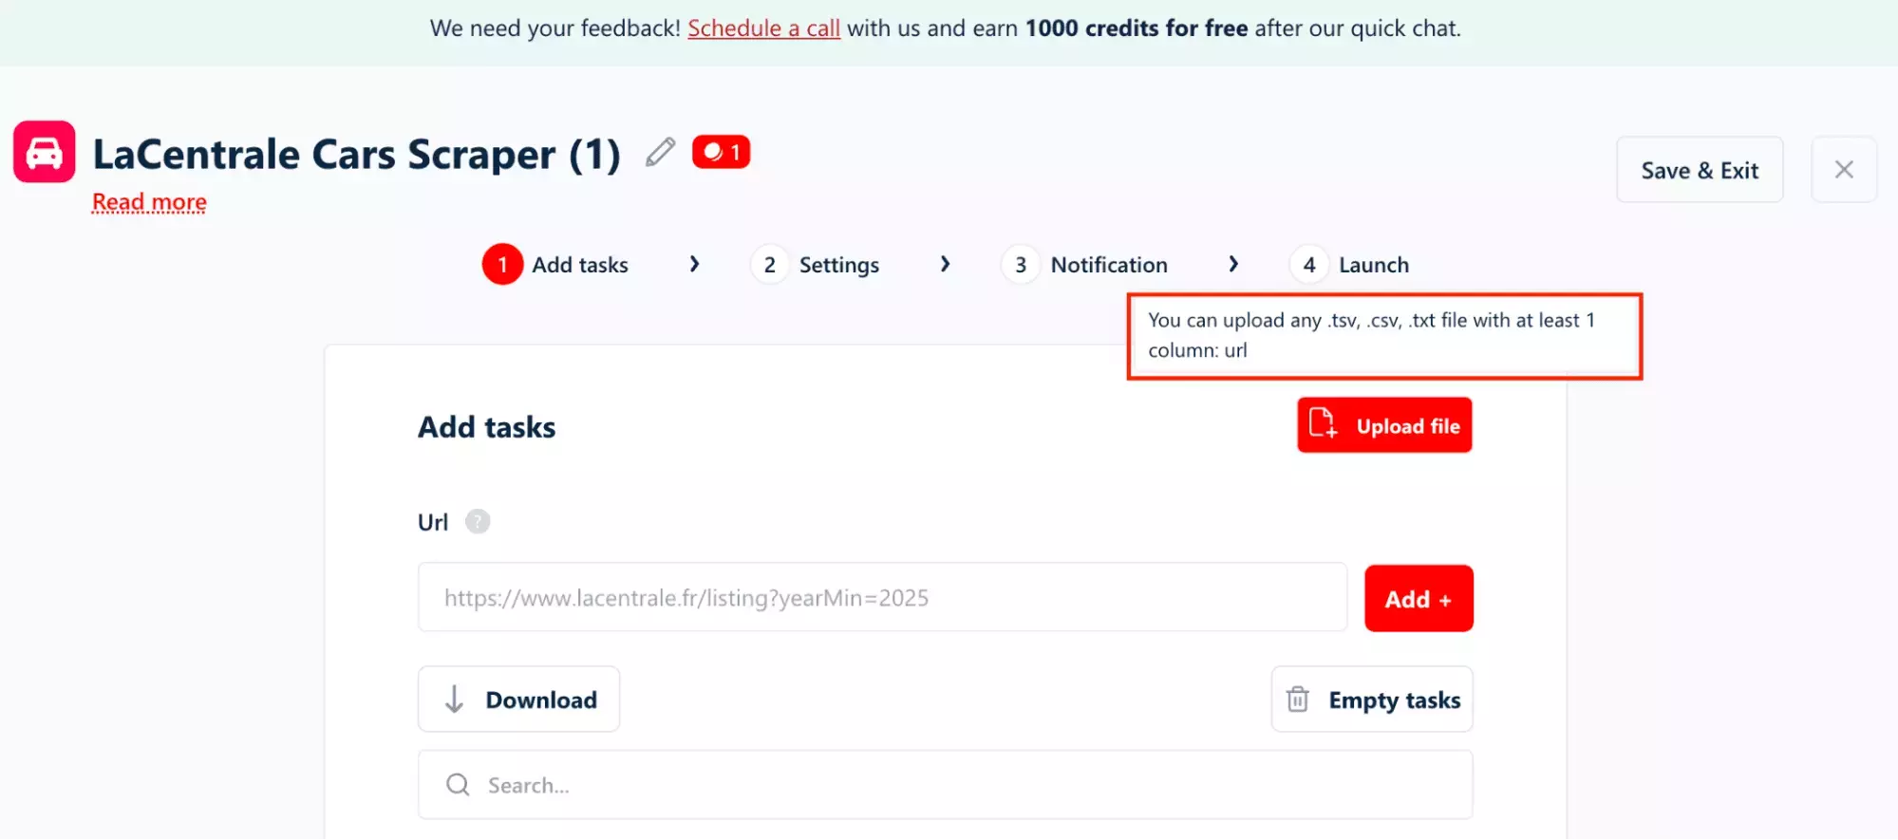This screenshot has height=840, width=1898.
Task: Click the magnifier icon in search box
Action: (459, 785)
